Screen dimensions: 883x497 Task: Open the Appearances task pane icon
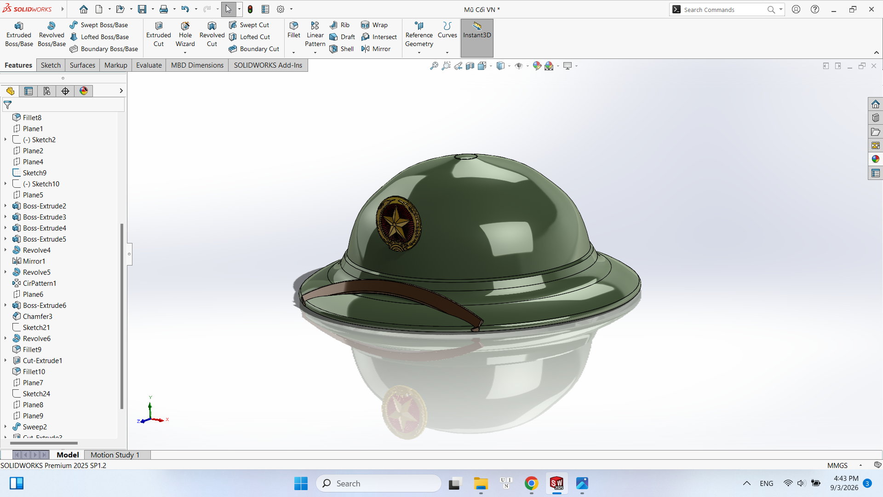[x=875, y=159]
